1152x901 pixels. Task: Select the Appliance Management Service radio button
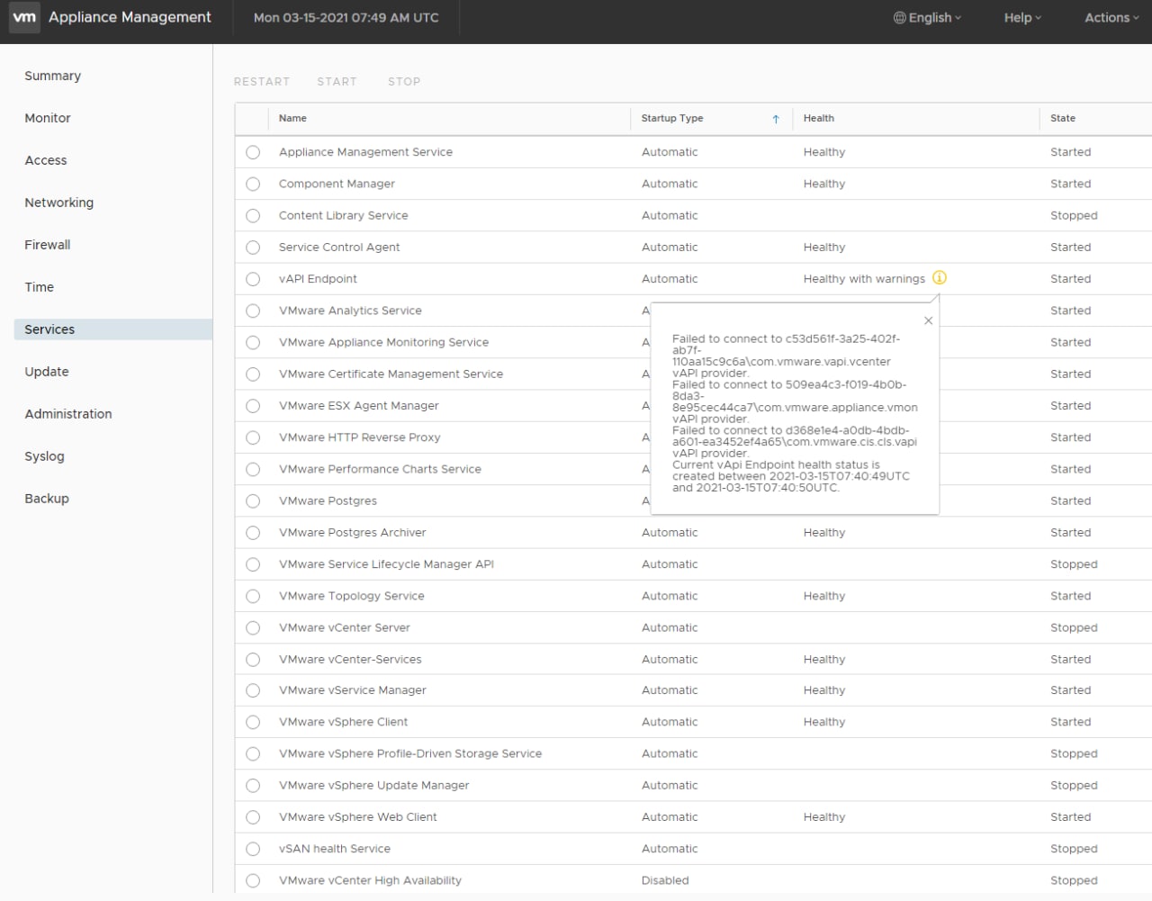click(x=253, y=152)
